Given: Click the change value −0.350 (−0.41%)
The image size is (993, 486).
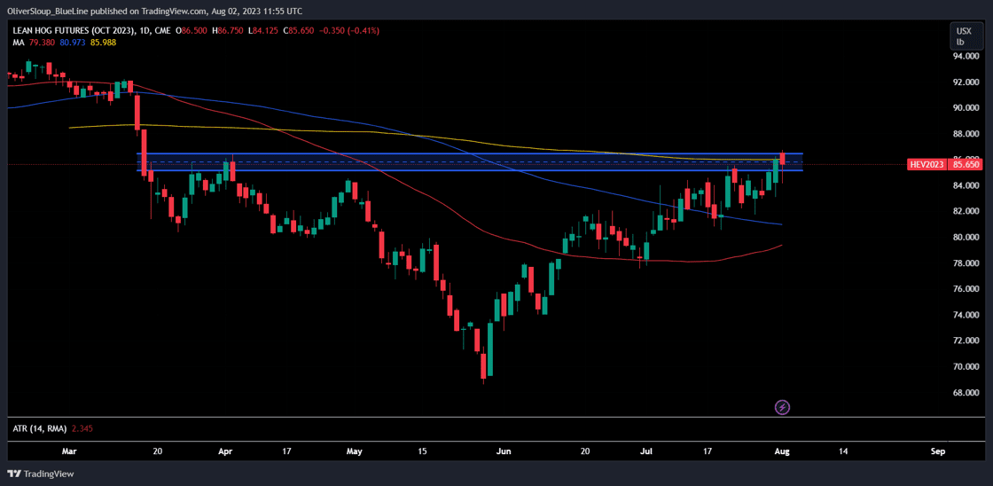Looking at the screenshot, I should [x=349, y=31].
